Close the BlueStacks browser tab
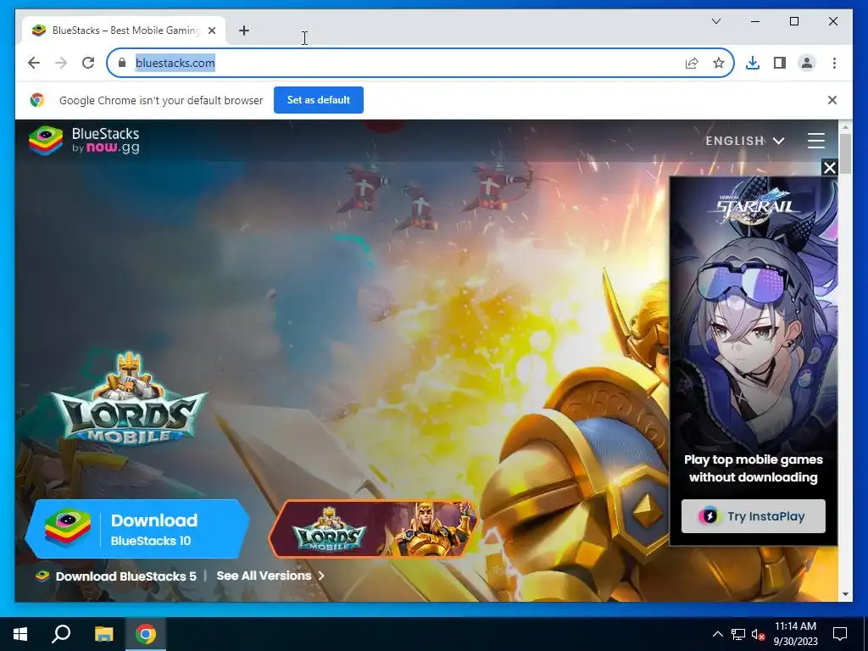The width and height of the screenshot is (868, 651). [211, 31]
